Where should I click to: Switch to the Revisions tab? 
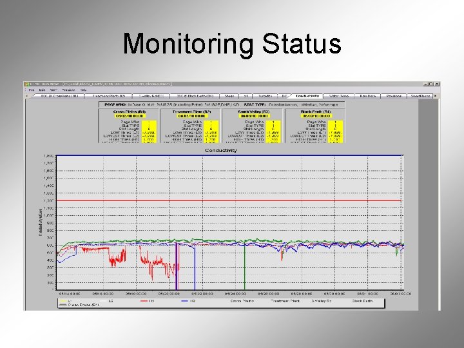pyautogui.click(x=394, y=96)
